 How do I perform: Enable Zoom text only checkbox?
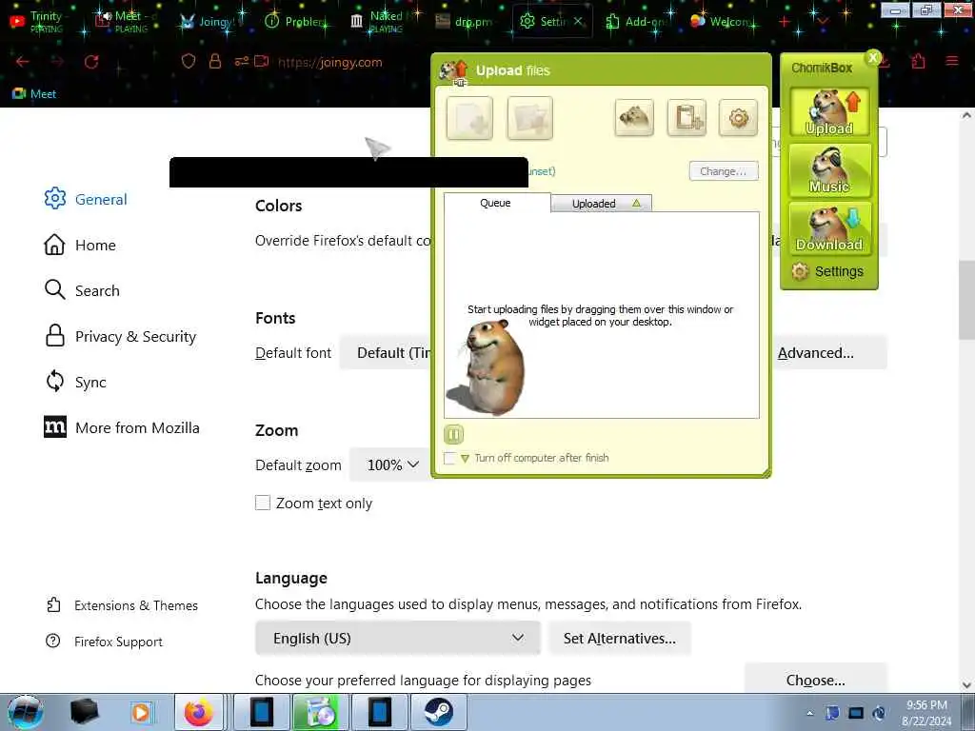263,503
